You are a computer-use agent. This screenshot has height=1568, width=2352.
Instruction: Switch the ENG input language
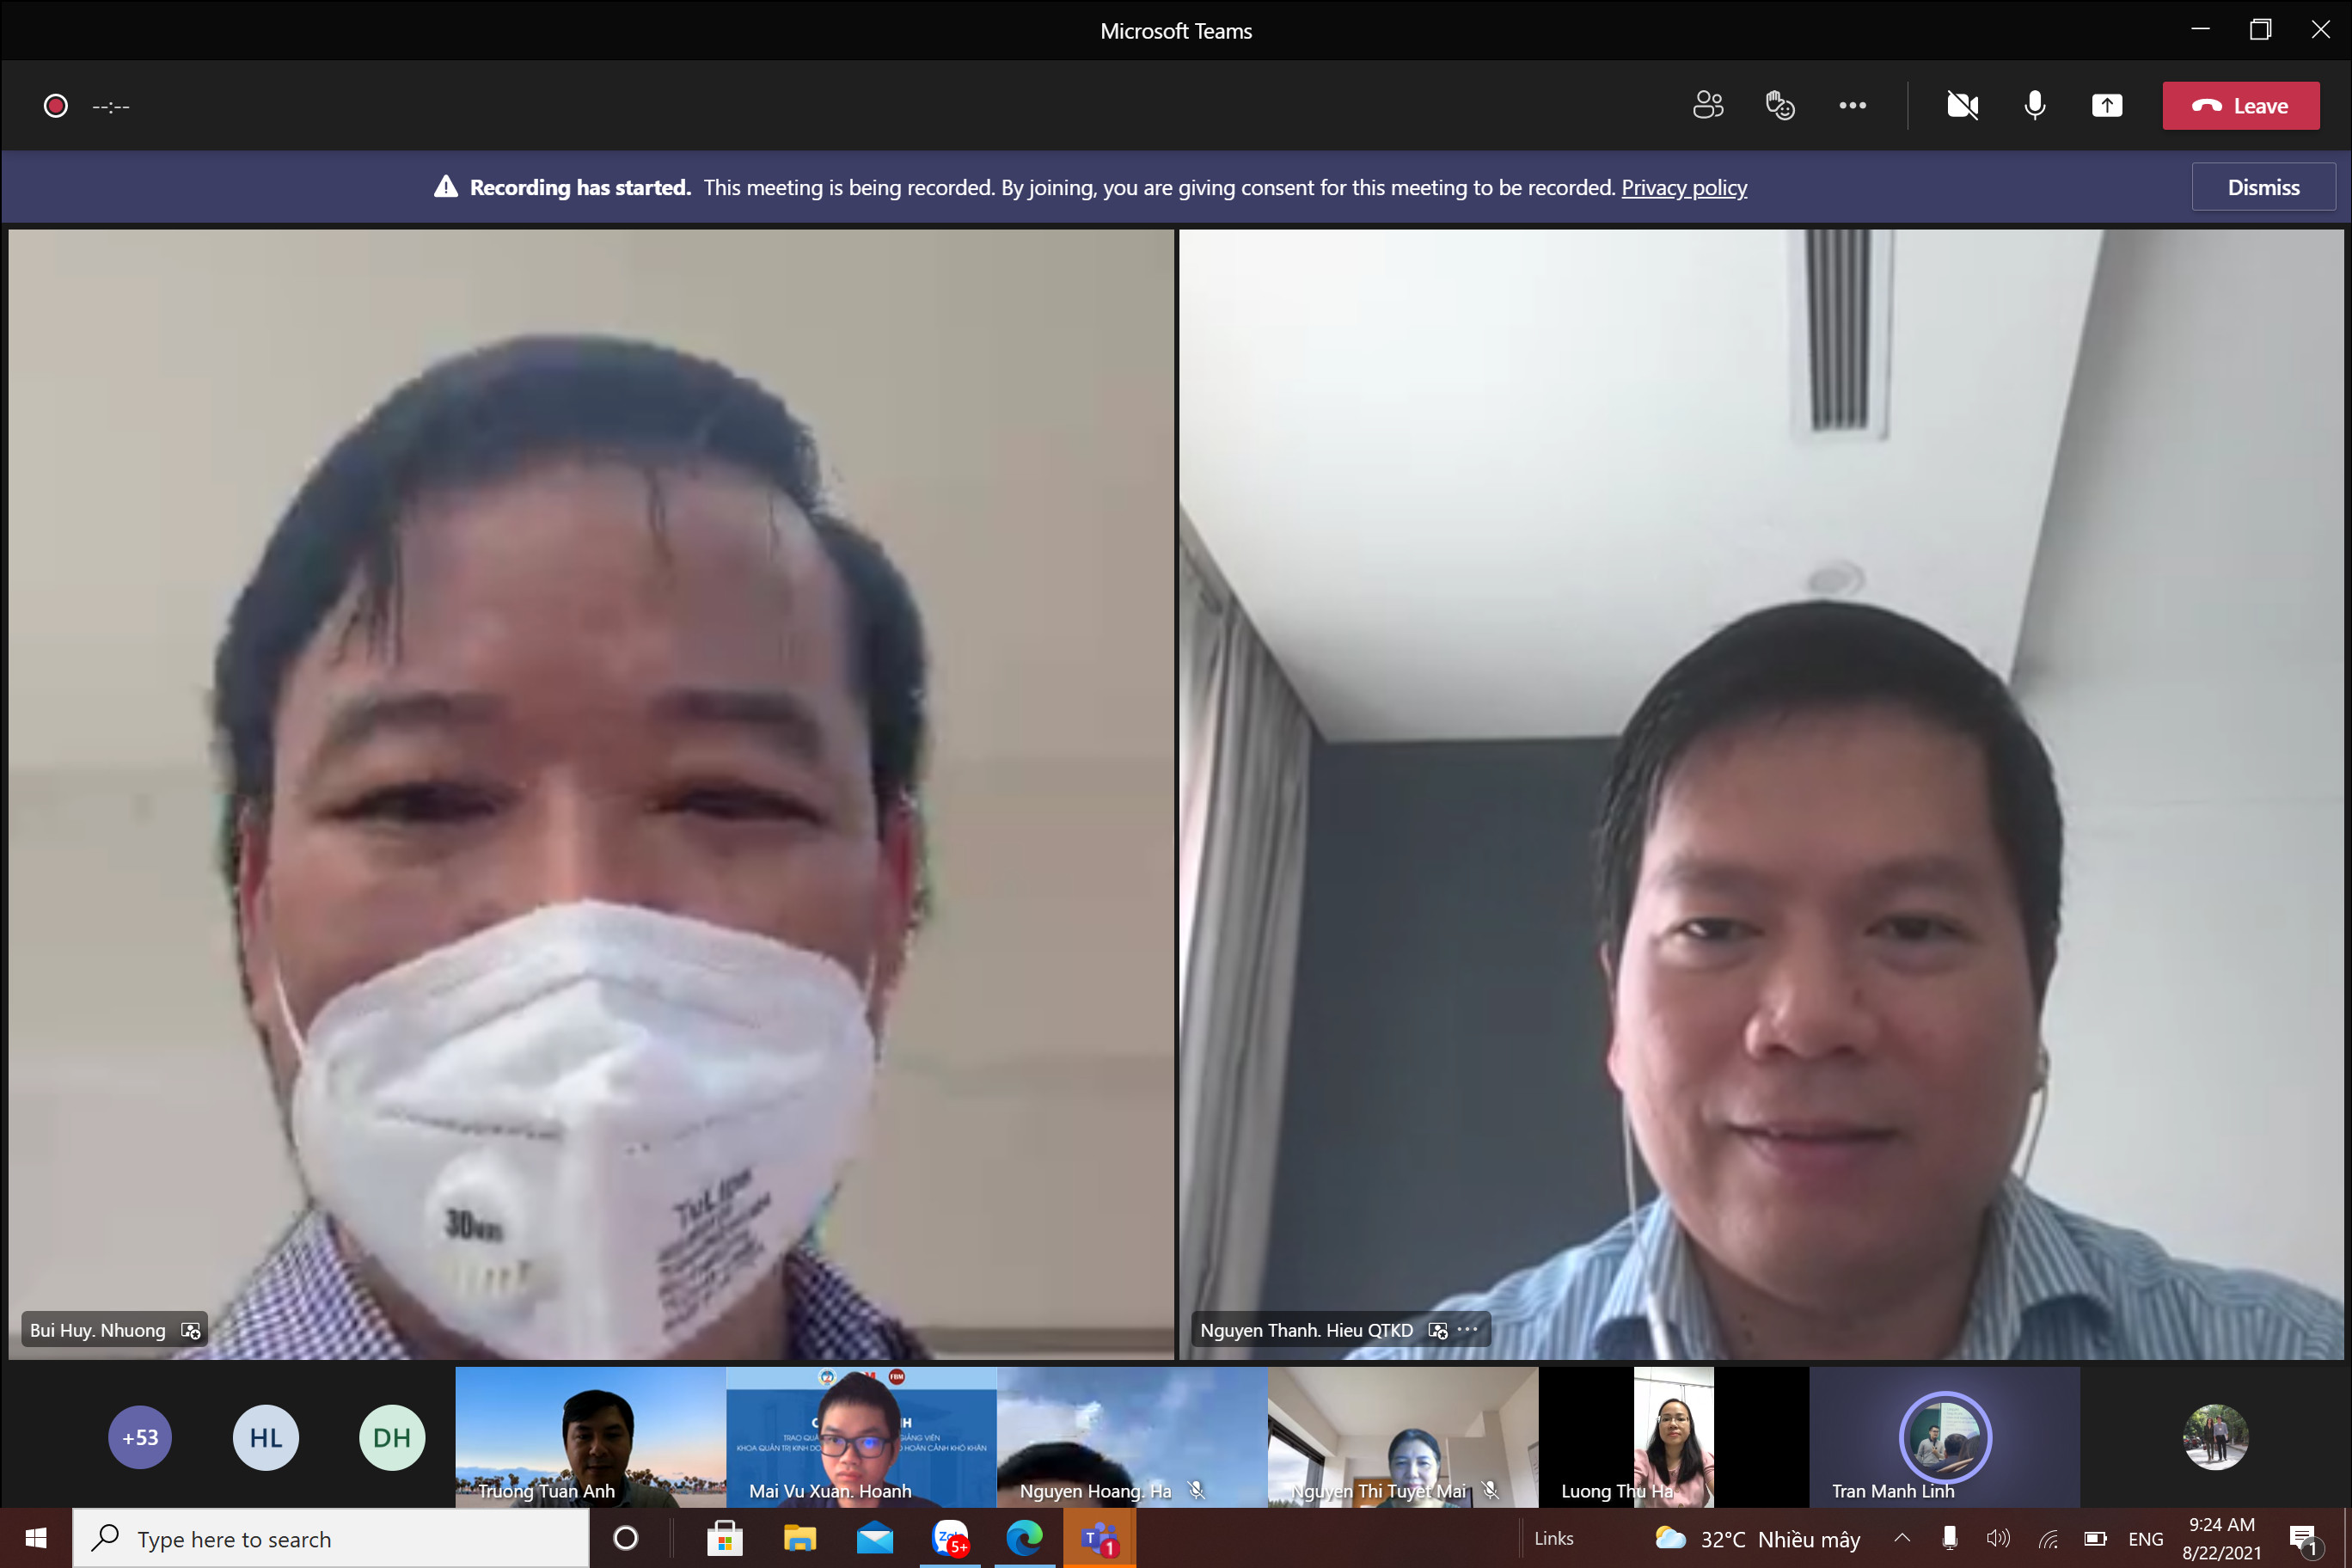2145,1538
